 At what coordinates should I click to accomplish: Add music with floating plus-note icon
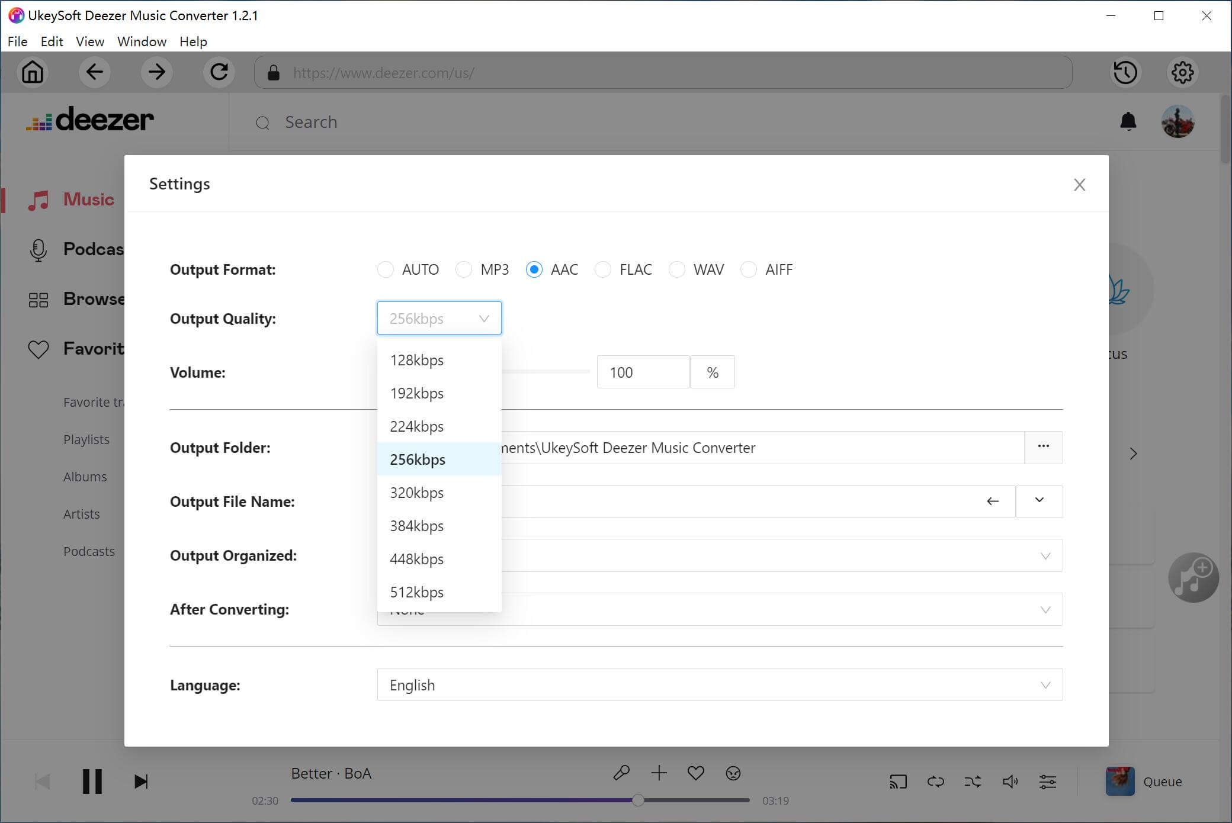(x=1193, y=577)
